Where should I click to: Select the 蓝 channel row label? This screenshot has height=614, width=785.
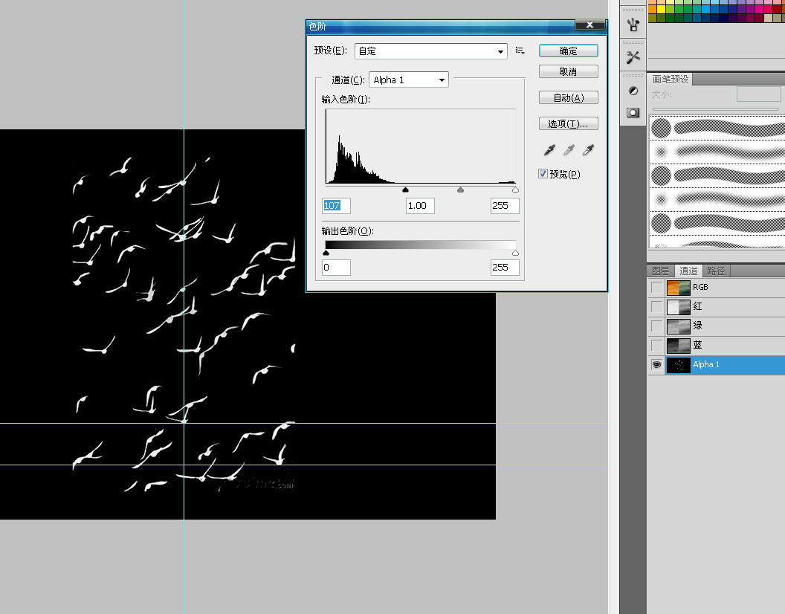tap(697, 345)
